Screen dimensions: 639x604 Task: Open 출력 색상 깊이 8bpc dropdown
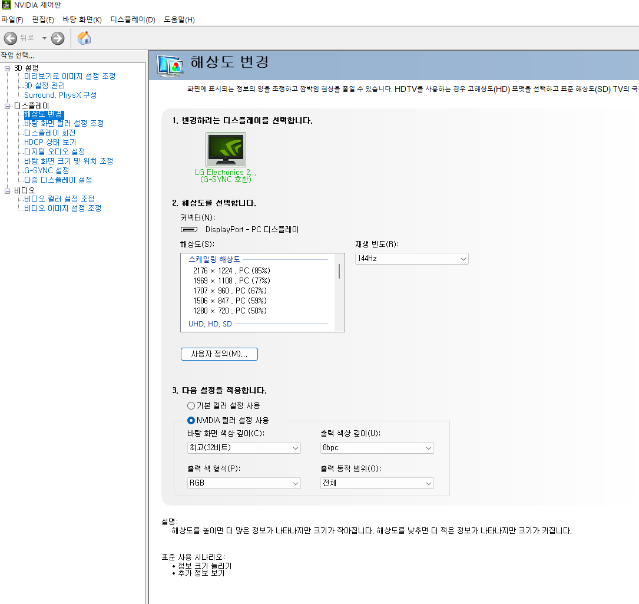(377, 448)
